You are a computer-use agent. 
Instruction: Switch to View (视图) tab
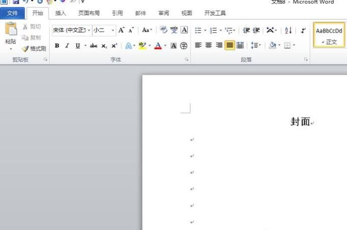tap(187, 13)
